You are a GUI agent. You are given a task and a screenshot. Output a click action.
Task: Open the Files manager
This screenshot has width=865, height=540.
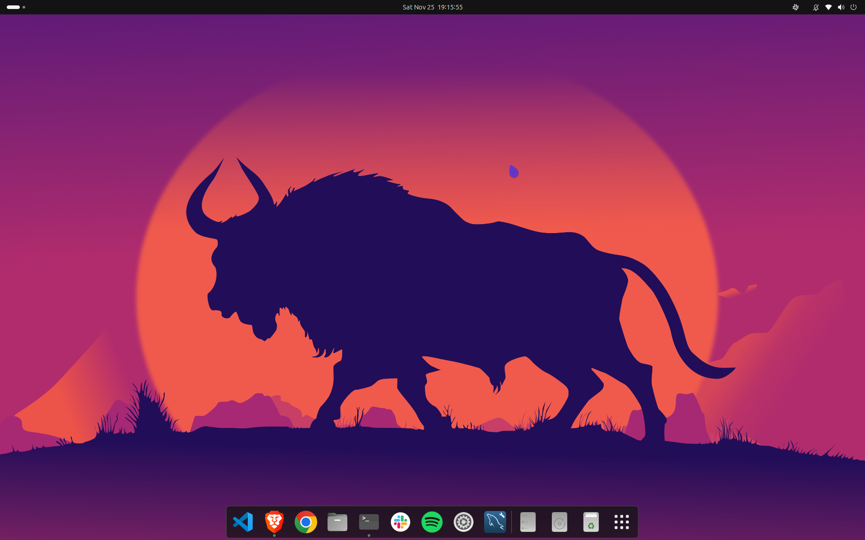[x=337, y=522]
